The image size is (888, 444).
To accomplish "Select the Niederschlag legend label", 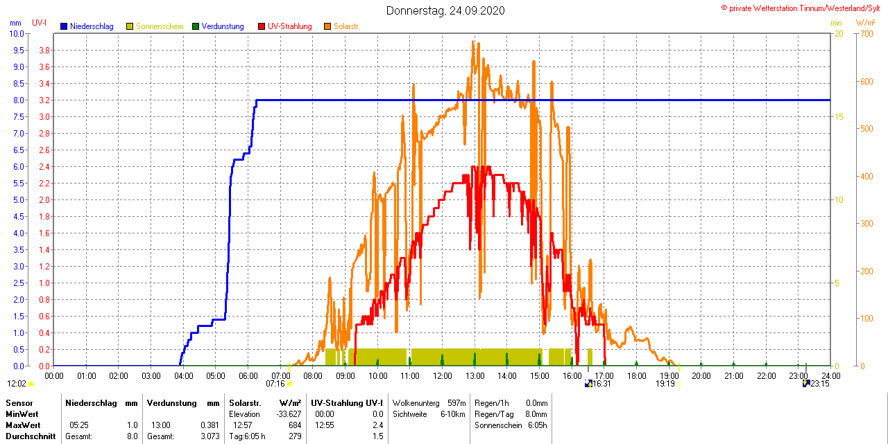I will pos(92,26).
